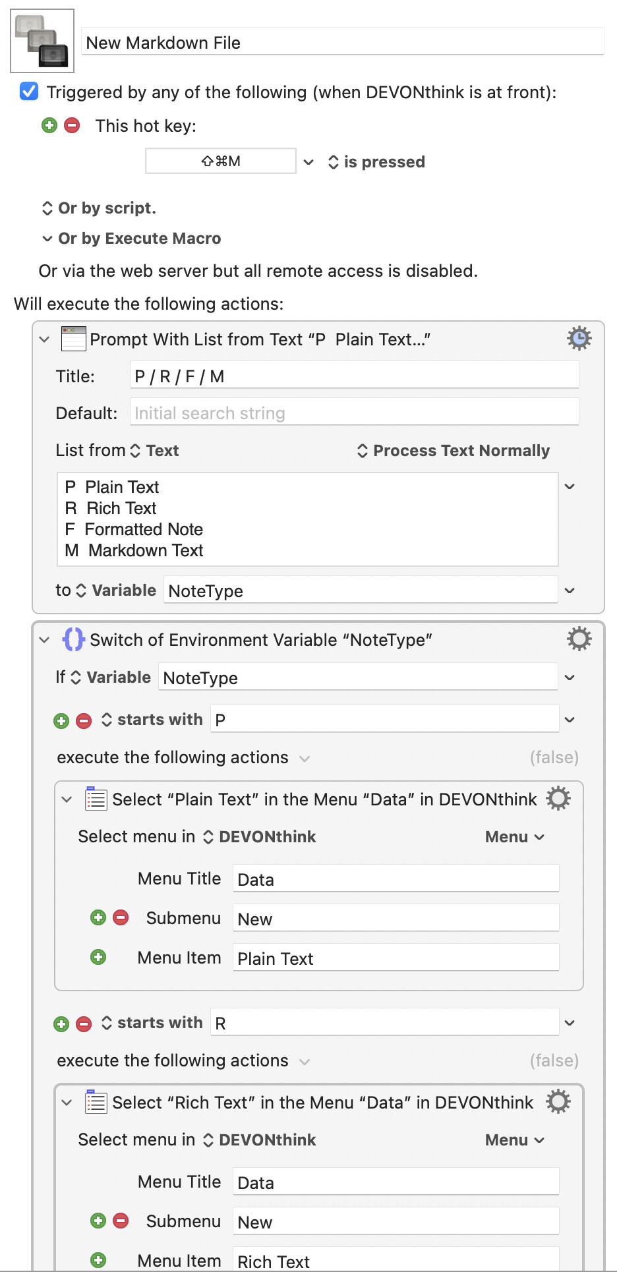Open the 'Menu' popup in Plain Text action

pos(514,837)
